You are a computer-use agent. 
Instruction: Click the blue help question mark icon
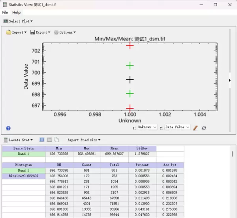(x=8, y=128)
